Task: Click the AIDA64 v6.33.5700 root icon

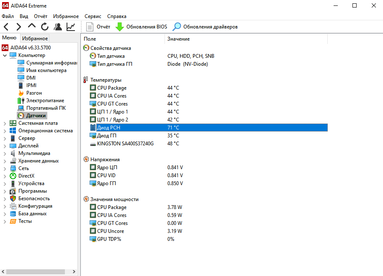Action: (5, 47)
